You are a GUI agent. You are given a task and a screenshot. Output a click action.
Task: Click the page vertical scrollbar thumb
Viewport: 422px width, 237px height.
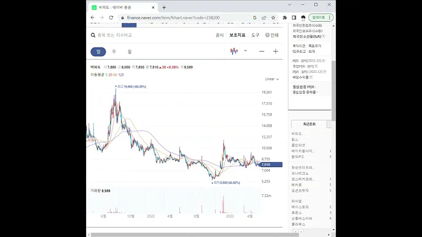[333, 90]
